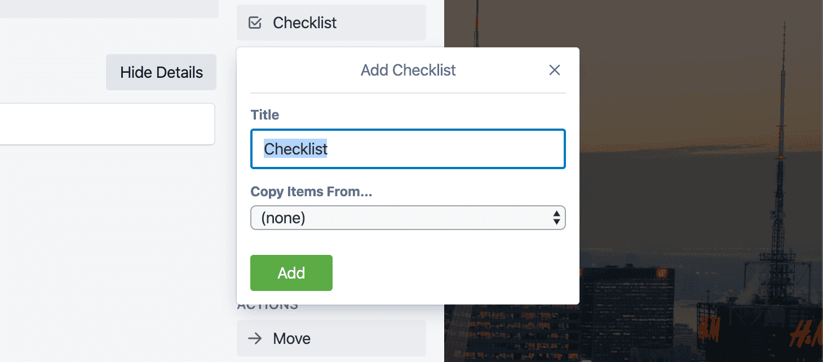
Task: Click the arrow icon next to Move
Action: point(255,338)
